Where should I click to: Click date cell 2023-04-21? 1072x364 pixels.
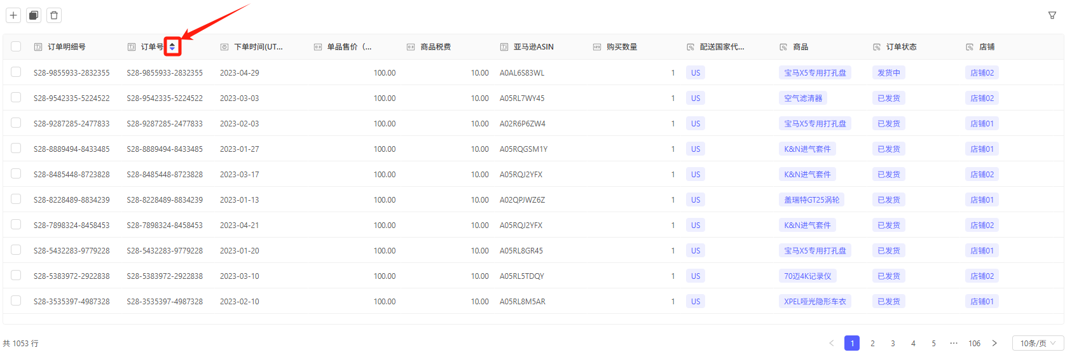point(240,226)
